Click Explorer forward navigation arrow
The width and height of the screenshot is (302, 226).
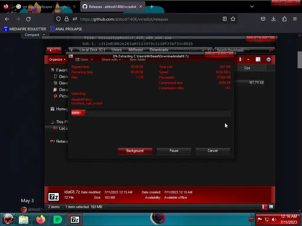(58, 50)
